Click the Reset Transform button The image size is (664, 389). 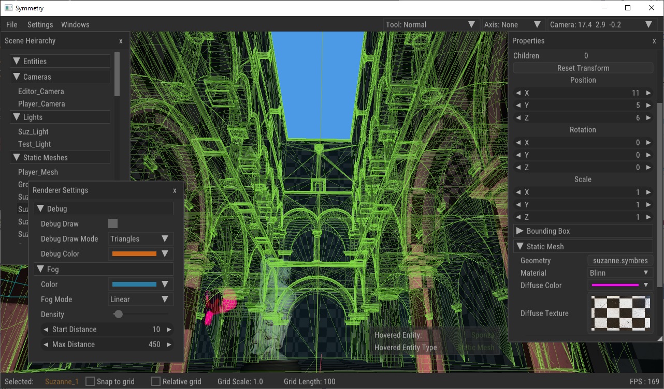click(x=583, y=68)
